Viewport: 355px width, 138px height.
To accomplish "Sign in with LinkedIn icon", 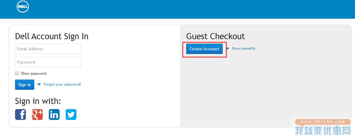I will [54, 114].
